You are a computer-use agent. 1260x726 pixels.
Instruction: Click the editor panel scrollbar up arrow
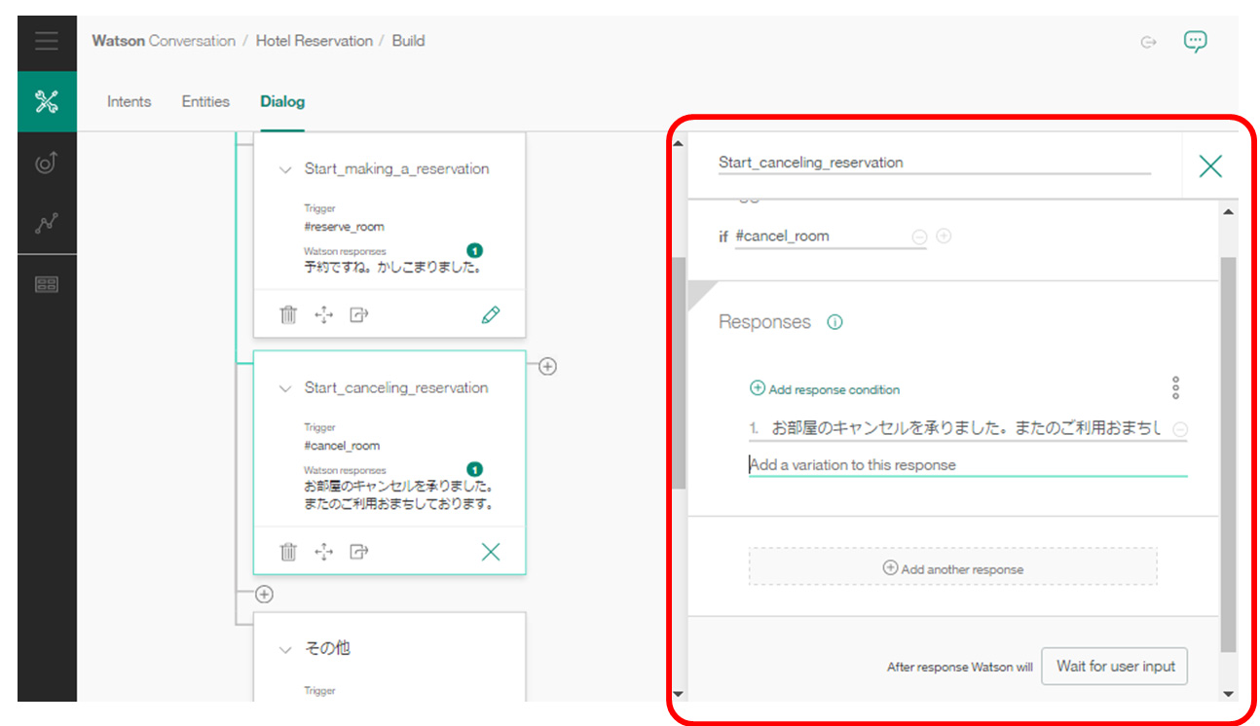(1228, 212)
